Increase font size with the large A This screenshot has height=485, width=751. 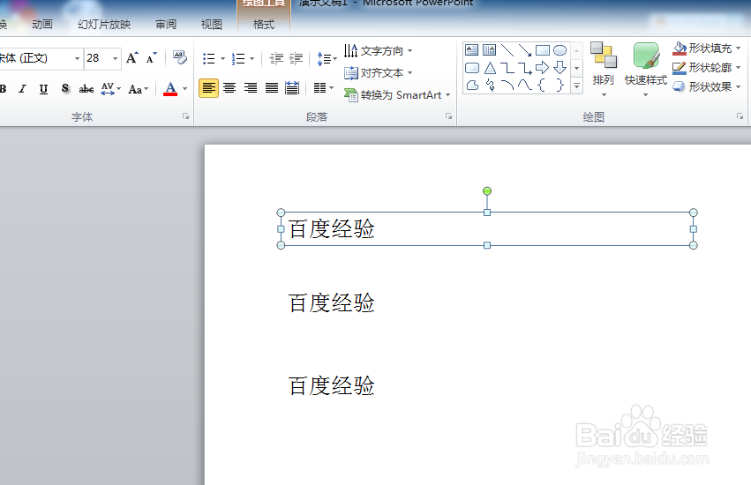(132, 58)
